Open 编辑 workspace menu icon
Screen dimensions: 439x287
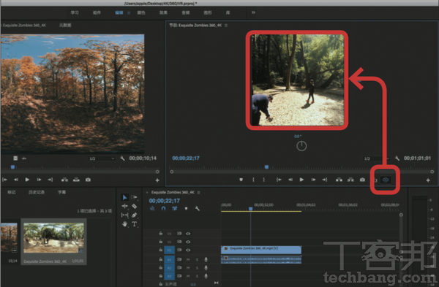click(129, 12)
